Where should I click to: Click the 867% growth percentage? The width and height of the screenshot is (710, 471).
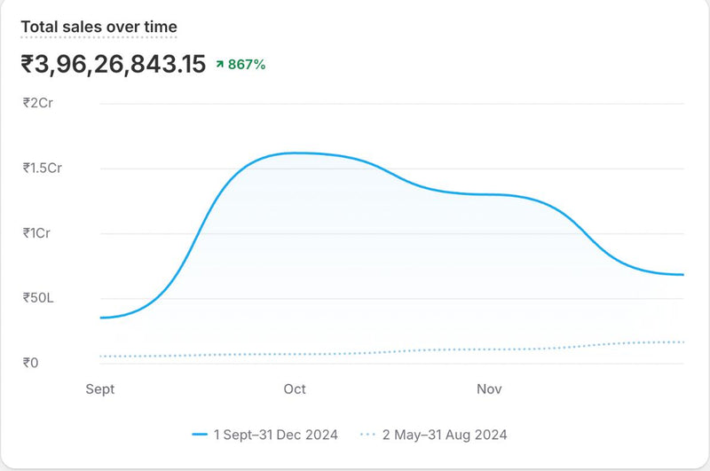(247, 65)
